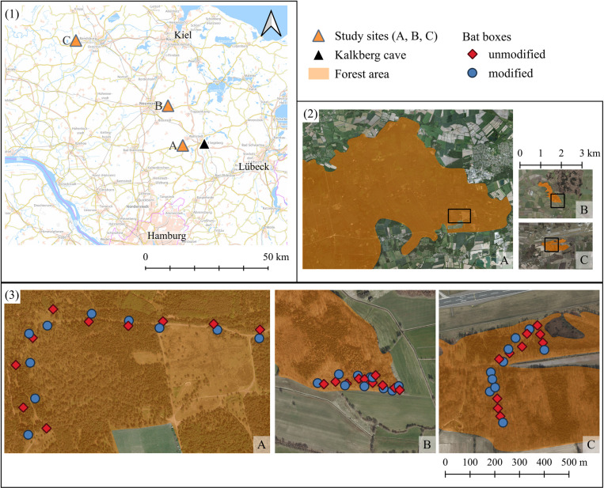Image resolution: width=604 pixels, height=488 pixels.
Task: Click the 'A' corner label in panel 3
Action: click(261, 444)
